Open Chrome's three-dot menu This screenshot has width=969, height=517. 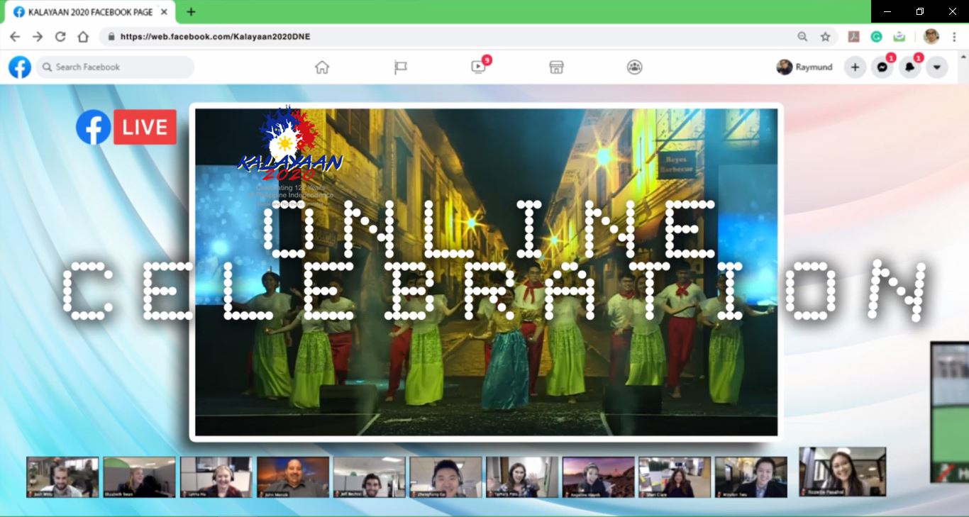[x=954, y=36]
